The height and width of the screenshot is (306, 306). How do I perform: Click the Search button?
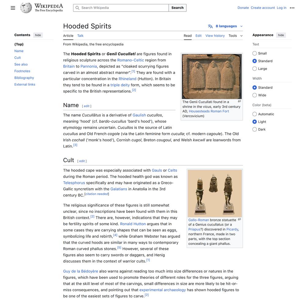[177, 8]
